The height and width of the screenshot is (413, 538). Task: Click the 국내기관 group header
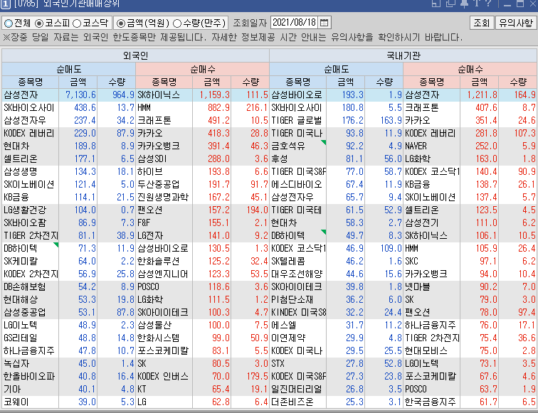pos(403,55)
